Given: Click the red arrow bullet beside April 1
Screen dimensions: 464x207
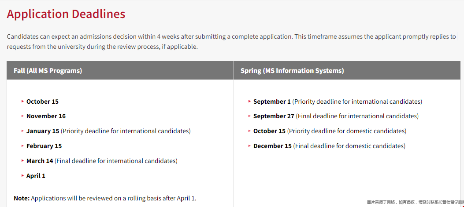Looking at the screenshot, I should [22, 176].
